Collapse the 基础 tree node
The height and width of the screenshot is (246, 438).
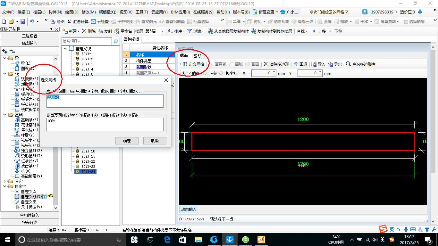5,115
